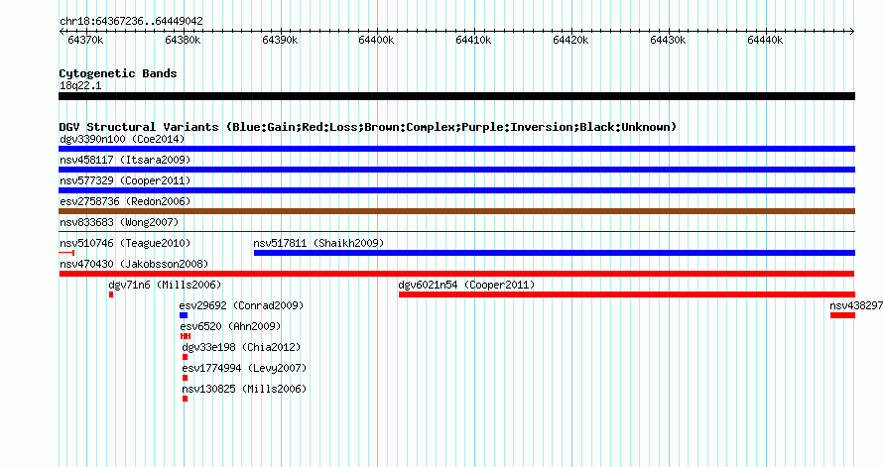The height and width of the screenshot is (467, 883).
Task: Open the nsv470430 (Jakobsson2008) label
Action: (134, 264)
